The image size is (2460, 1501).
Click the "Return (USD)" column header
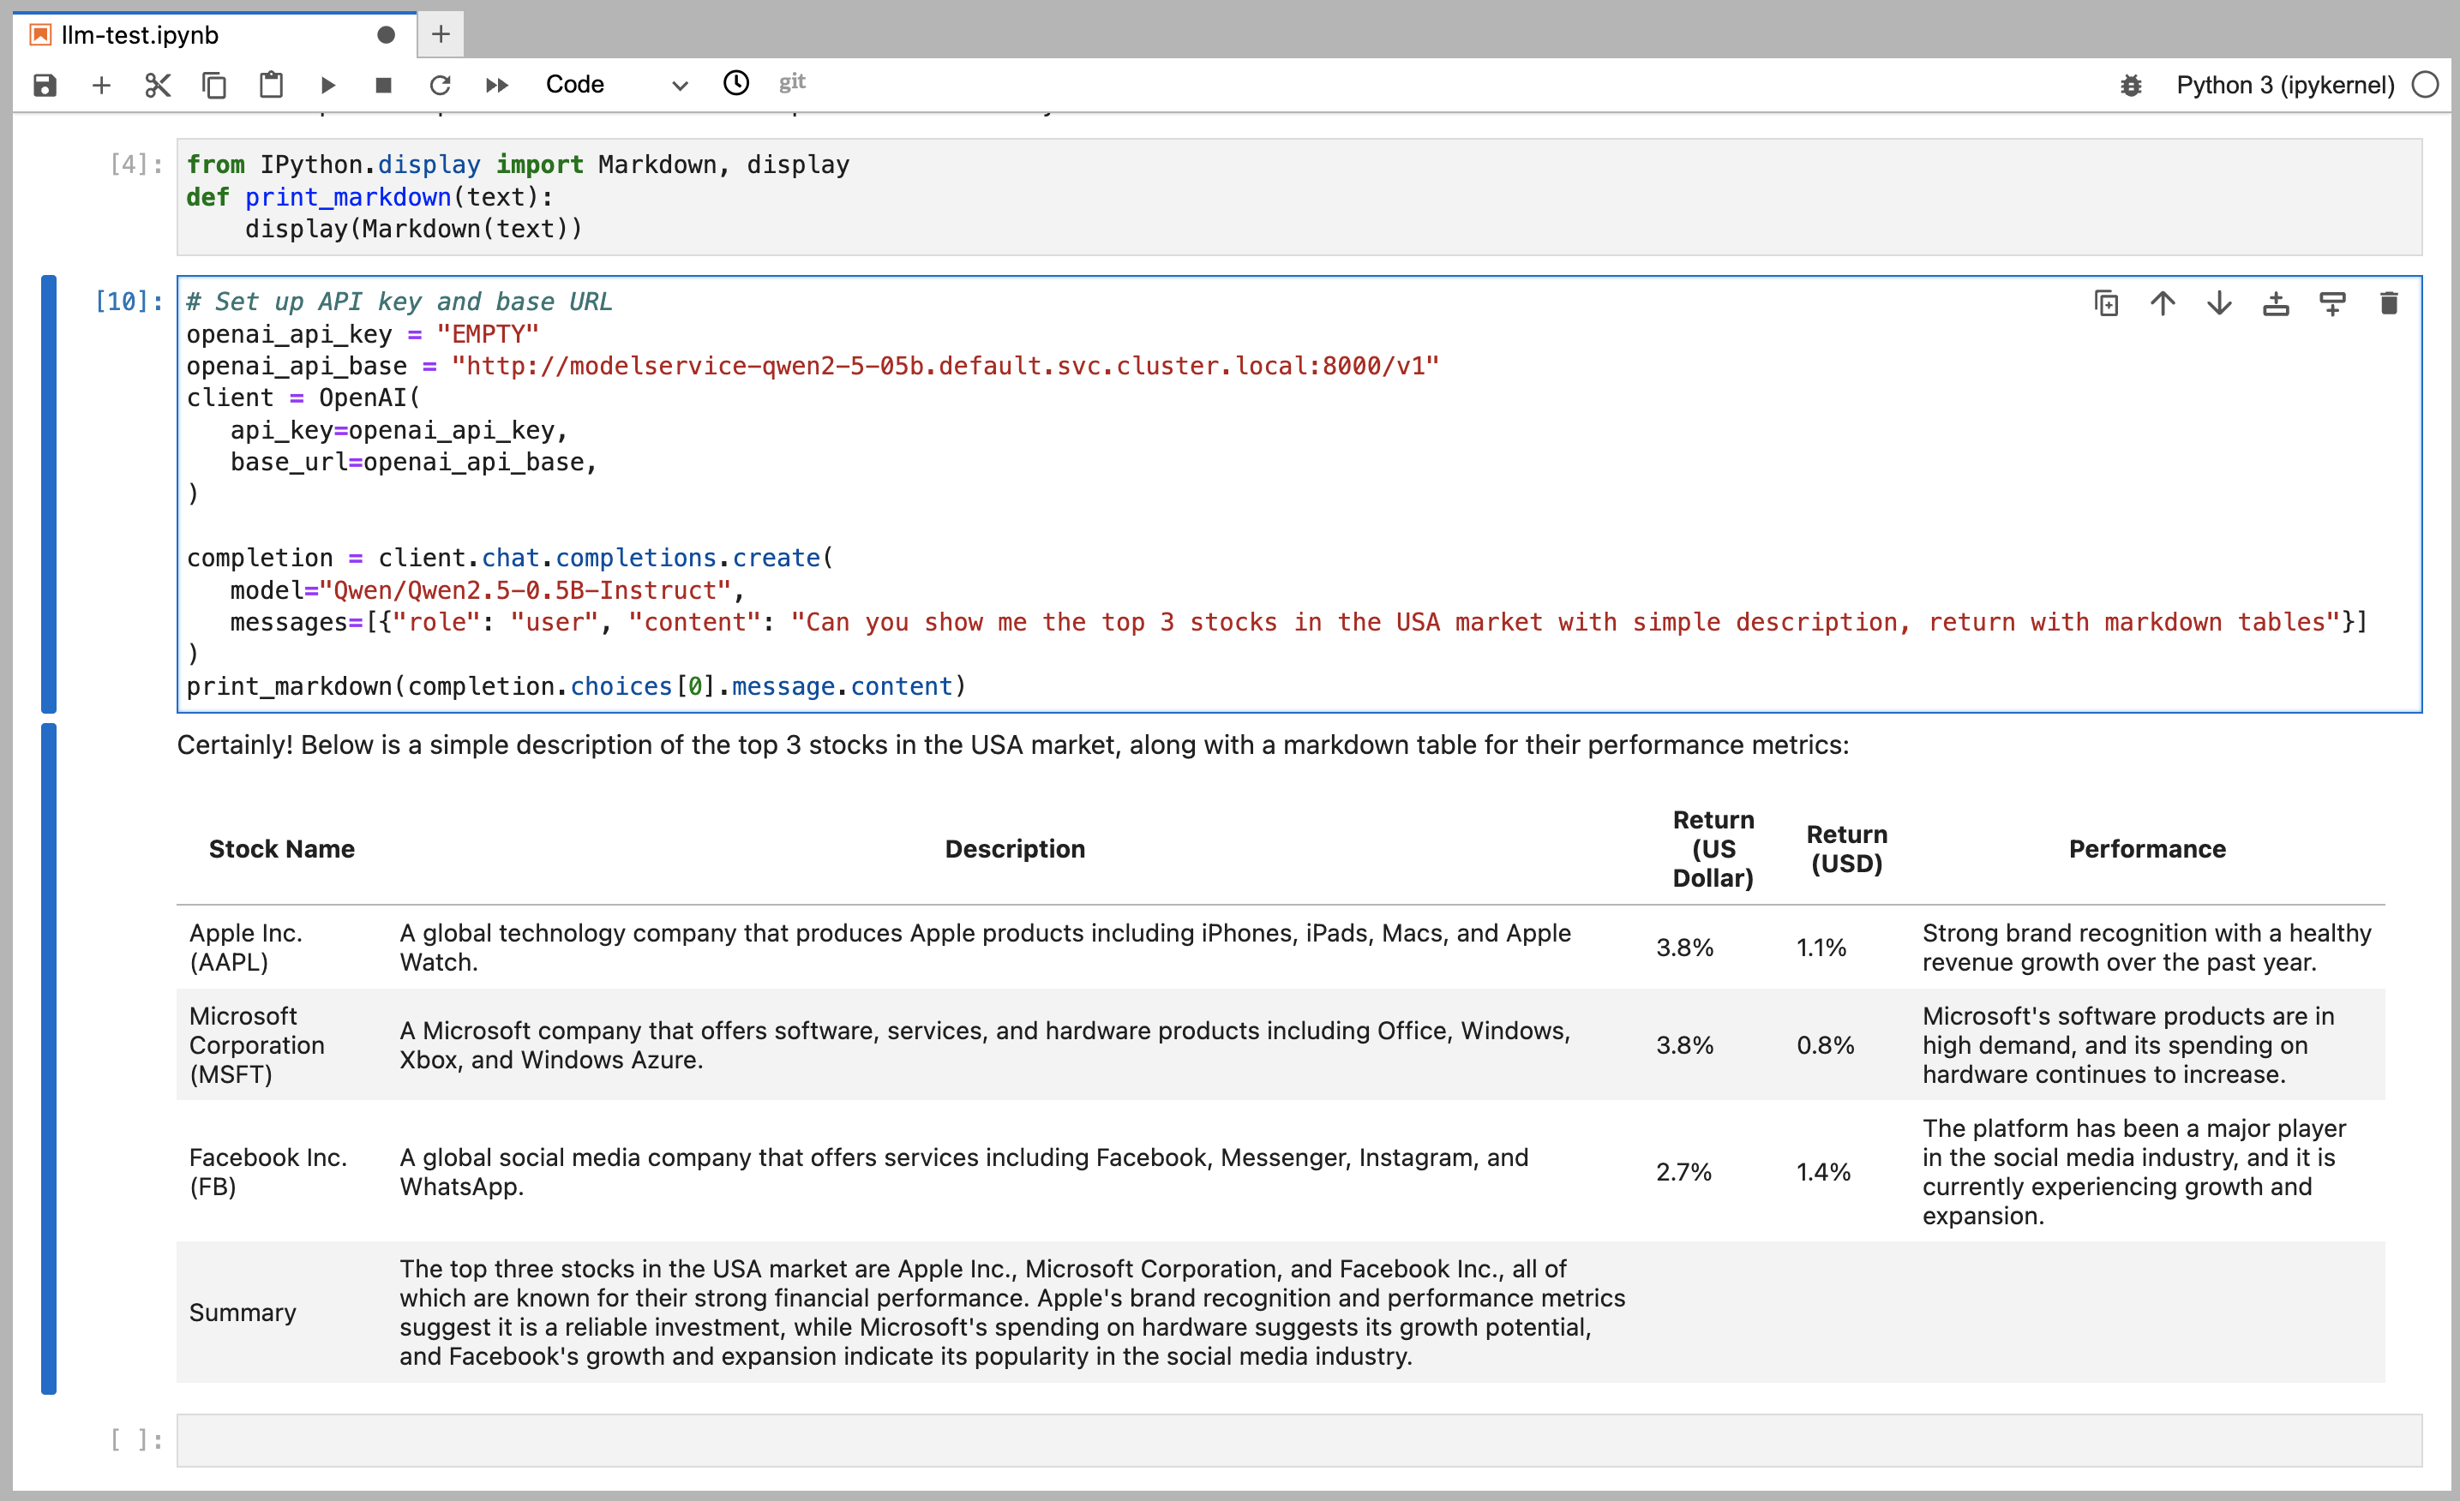(x=1846, y=849)
